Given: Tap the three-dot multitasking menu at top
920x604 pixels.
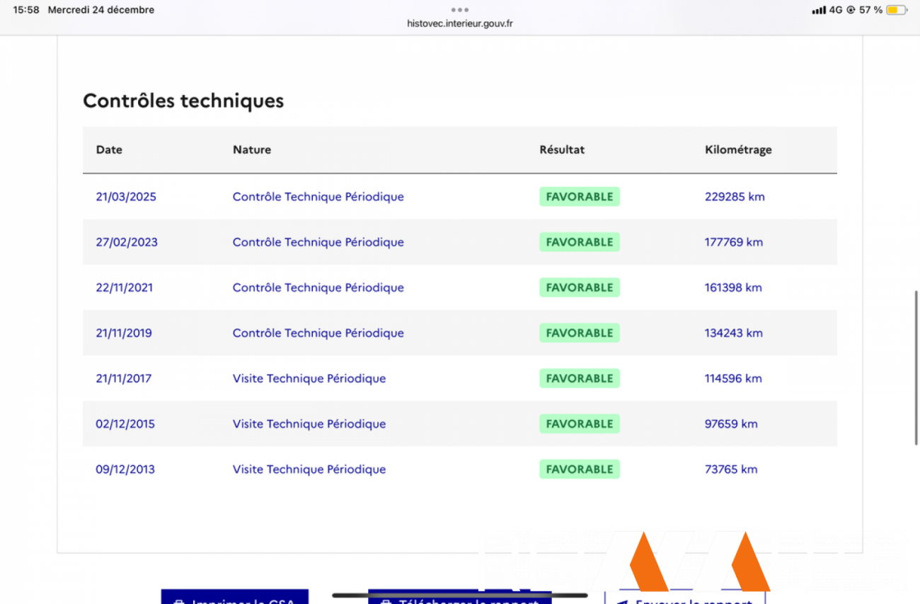Looking at the screenshot, I should click(x=459, y=10).
